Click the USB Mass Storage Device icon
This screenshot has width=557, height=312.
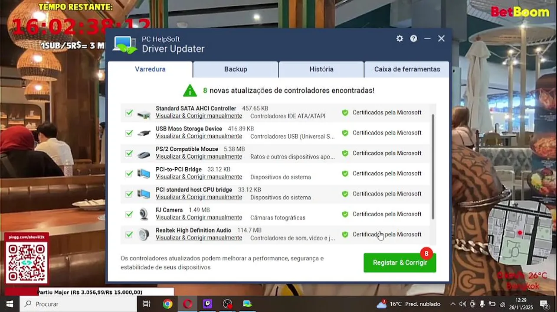pyautogui.click(x=144, y=133)
